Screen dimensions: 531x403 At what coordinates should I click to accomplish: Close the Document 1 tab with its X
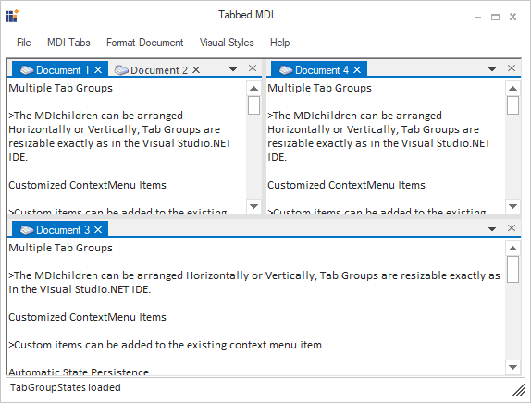point(98,70)
